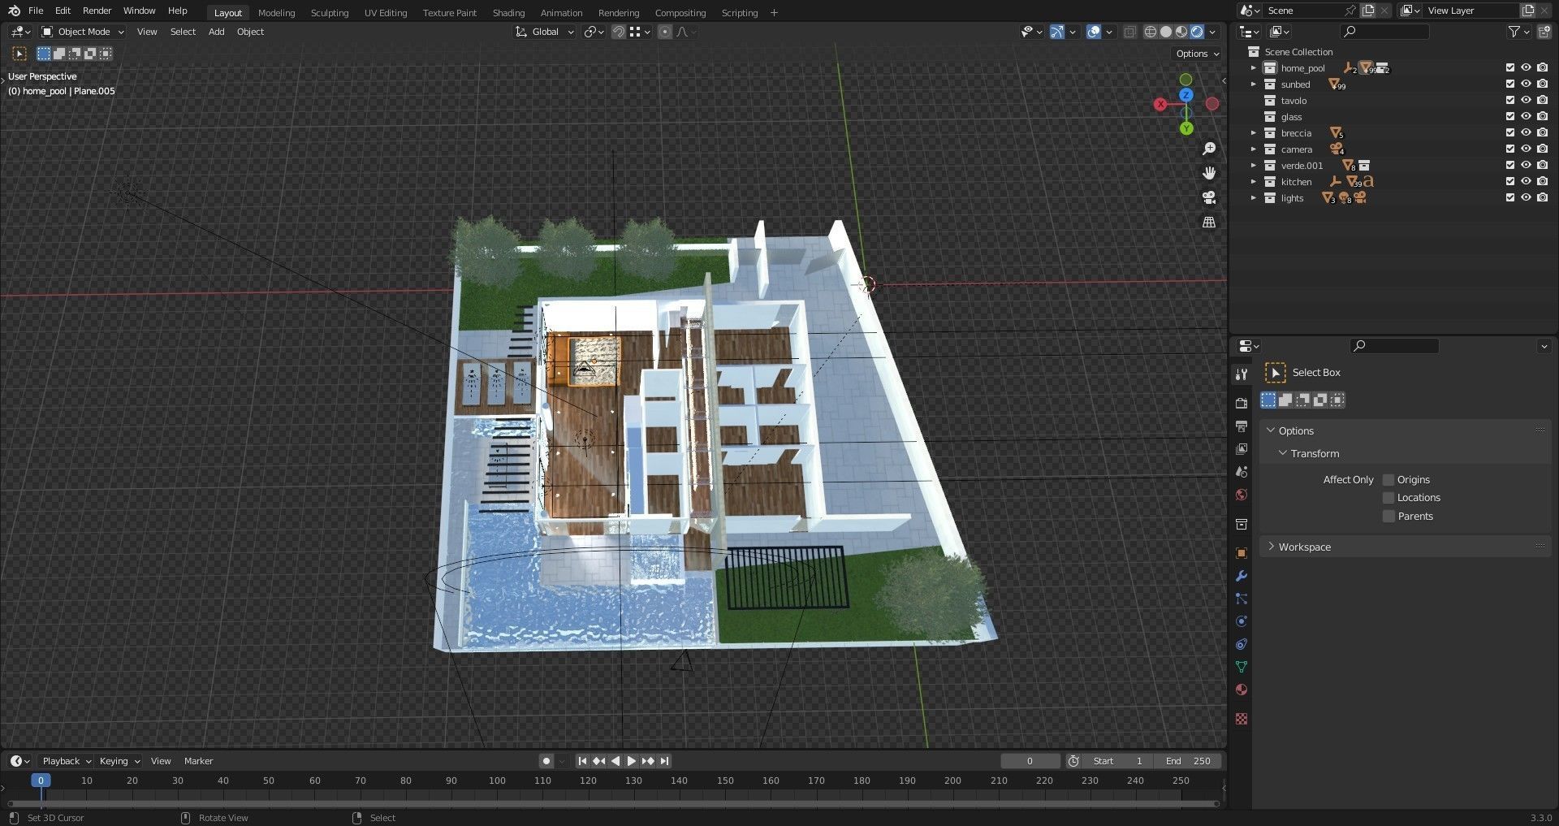The height and width of the screenshot is (826, 1559).
Task: Switch to the Modeling workspace tab
Action: [276, 13]
